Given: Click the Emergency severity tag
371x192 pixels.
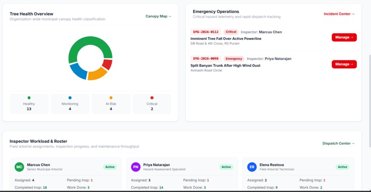Looking at the screenshot, I should 234,59.
